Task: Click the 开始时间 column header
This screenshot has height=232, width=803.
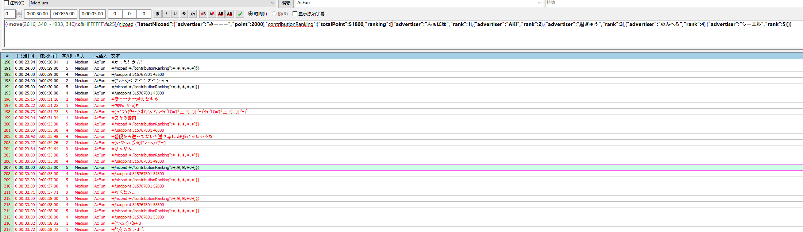Action: [25, 56]
